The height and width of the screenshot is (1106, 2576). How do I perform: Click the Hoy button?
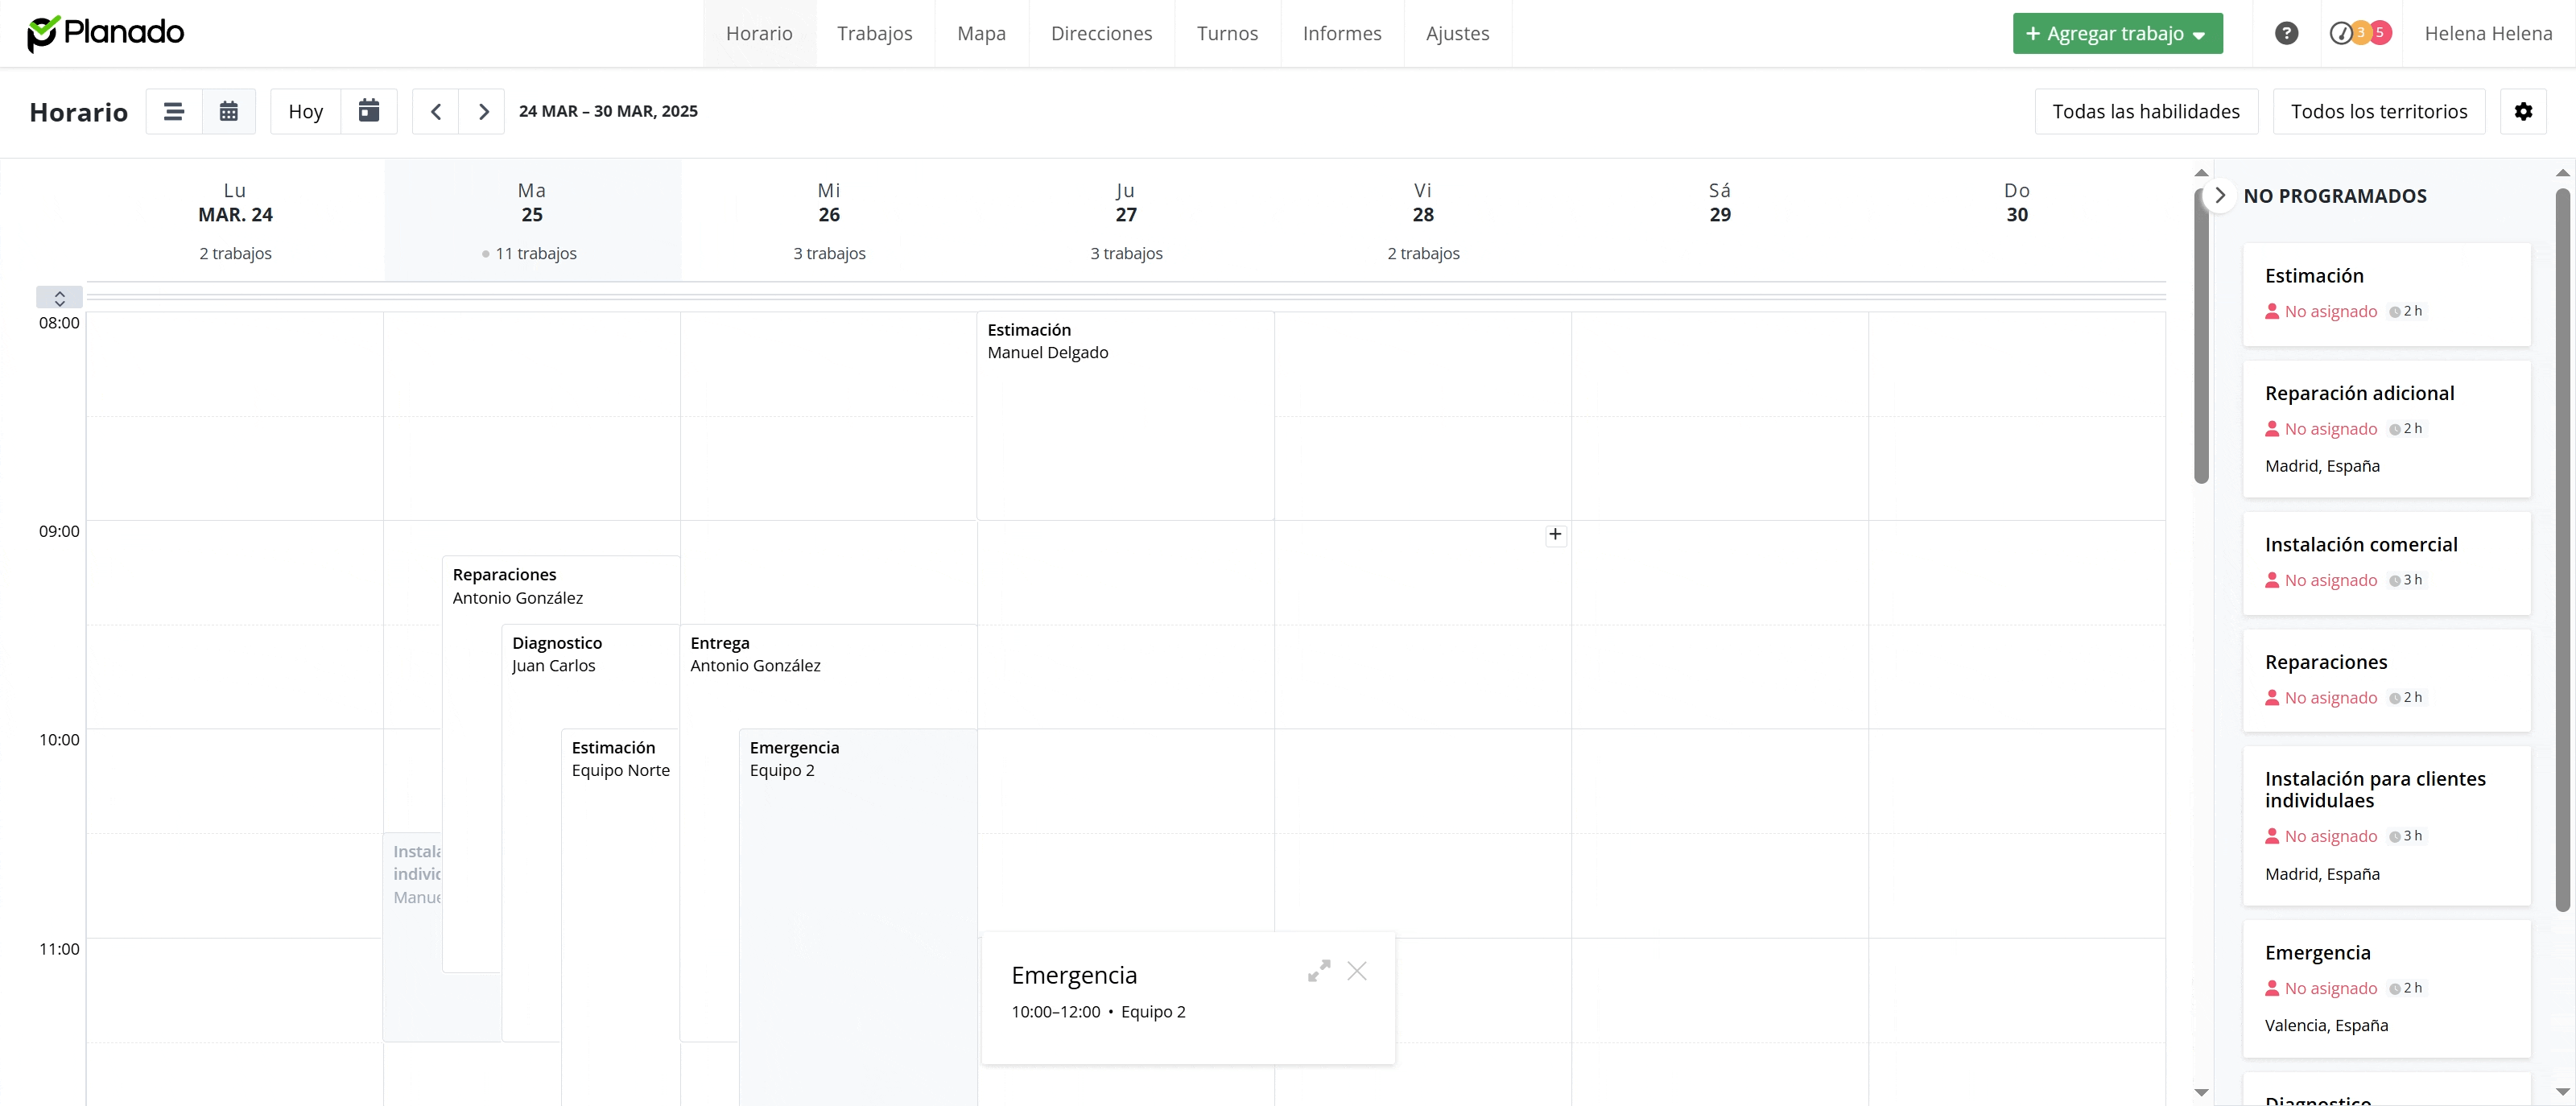(x=306, y=111)
